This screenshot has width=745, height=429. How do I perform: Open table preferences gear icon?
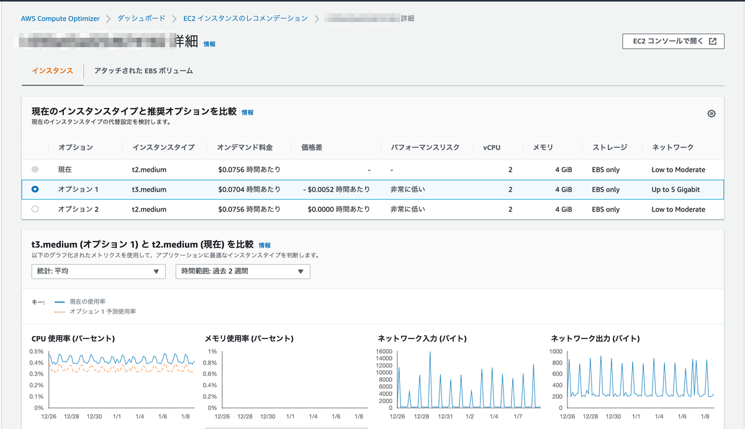pyautogui.click(x=711, y=113)
